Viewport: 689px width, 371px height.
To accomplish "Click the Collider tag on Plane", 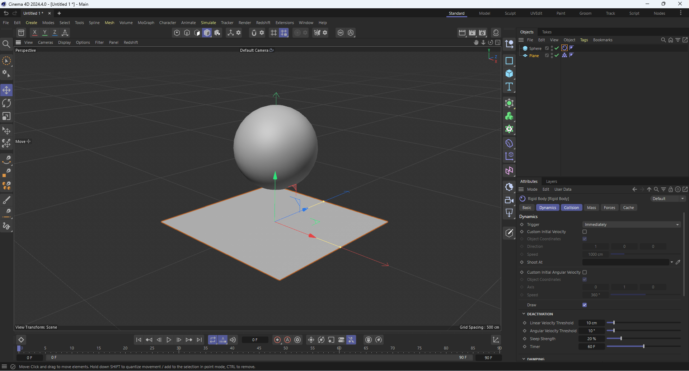I will [x=564, y=55].
